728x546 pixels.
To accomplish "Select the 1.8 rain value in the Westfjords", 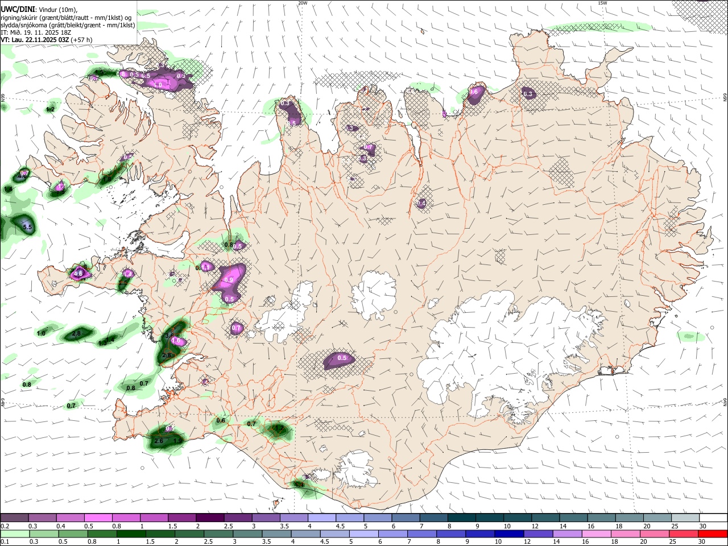I will tap(106, 179).
